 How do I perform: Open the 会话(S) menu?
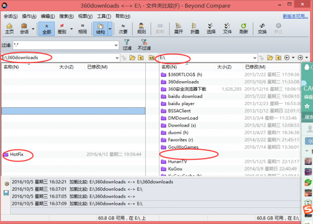coord(11,16)
